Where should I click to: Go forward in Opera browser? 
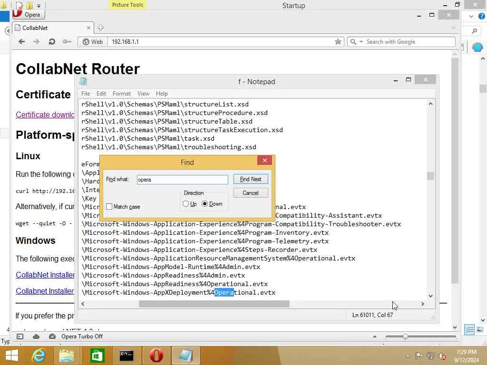36,42
